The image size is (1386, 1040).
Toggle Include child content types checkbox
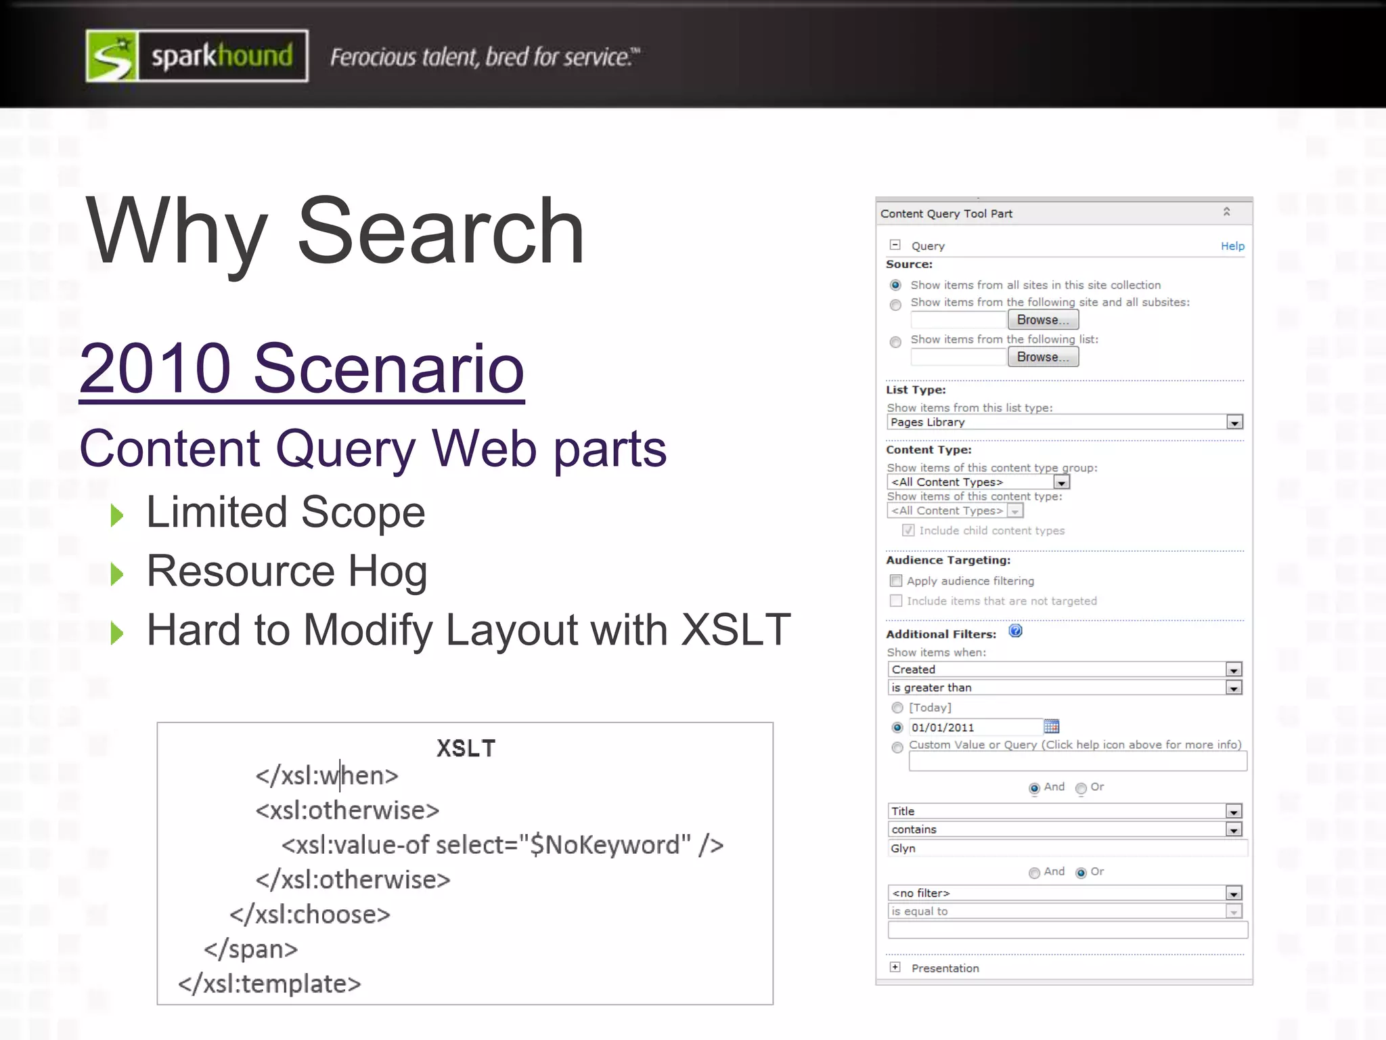coord(908,530)
